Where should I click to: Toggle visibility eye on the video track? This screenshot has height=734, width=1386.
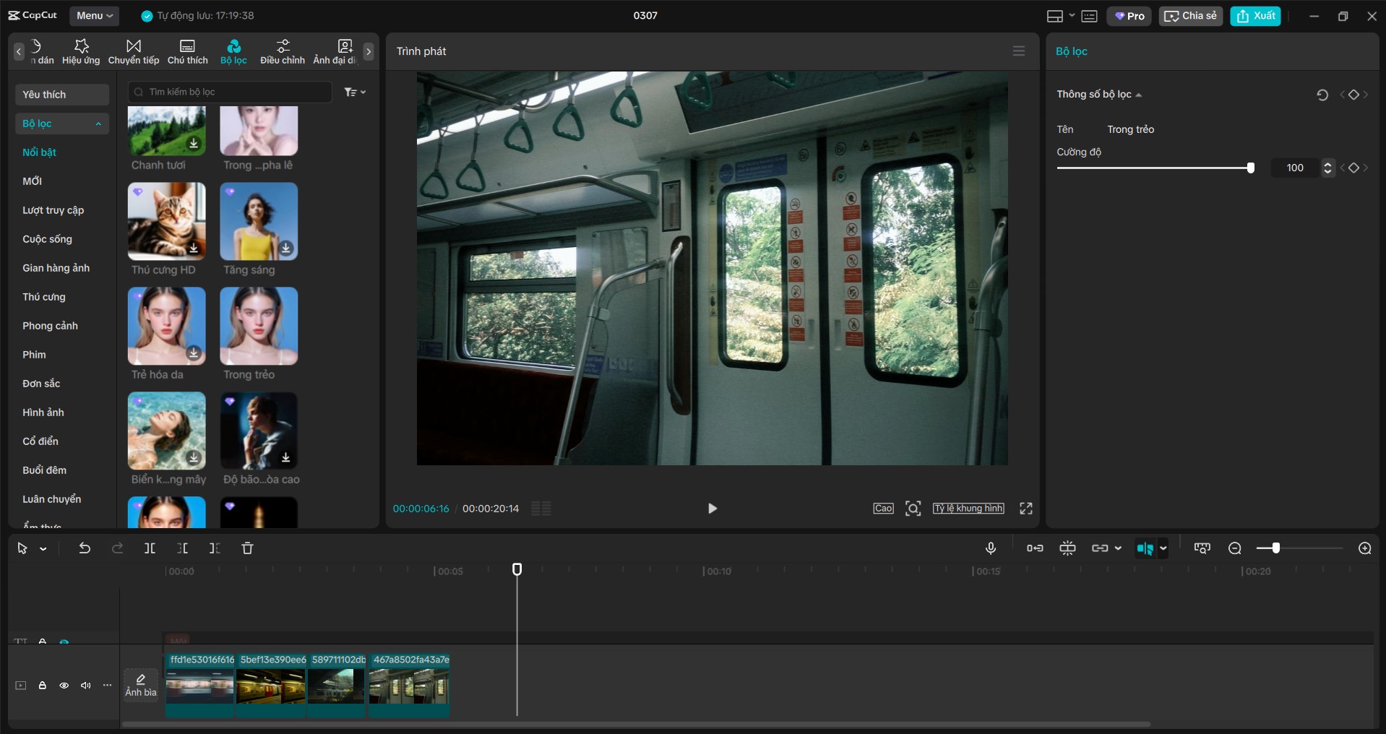coord(64,686)
